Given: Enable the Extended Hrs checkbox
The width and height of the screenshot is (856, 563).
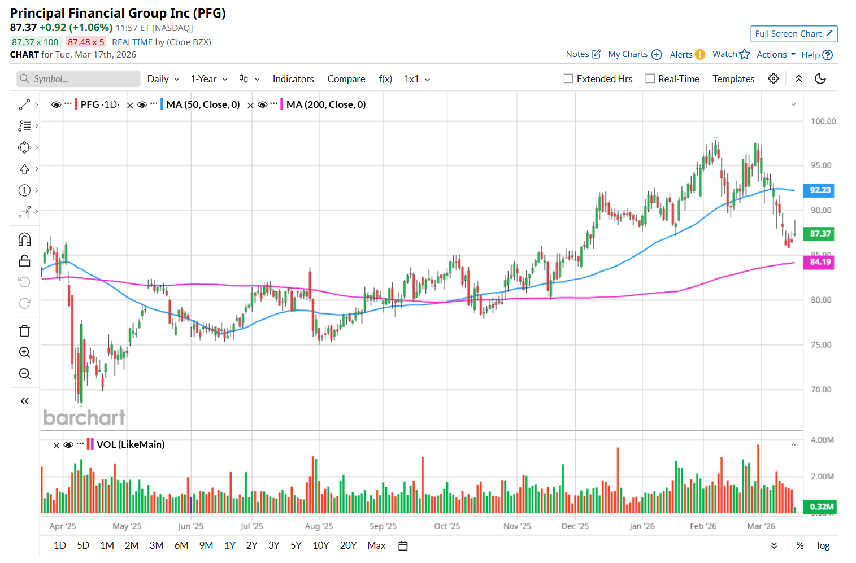Looking at the screenshot, I should pos(568,79).
